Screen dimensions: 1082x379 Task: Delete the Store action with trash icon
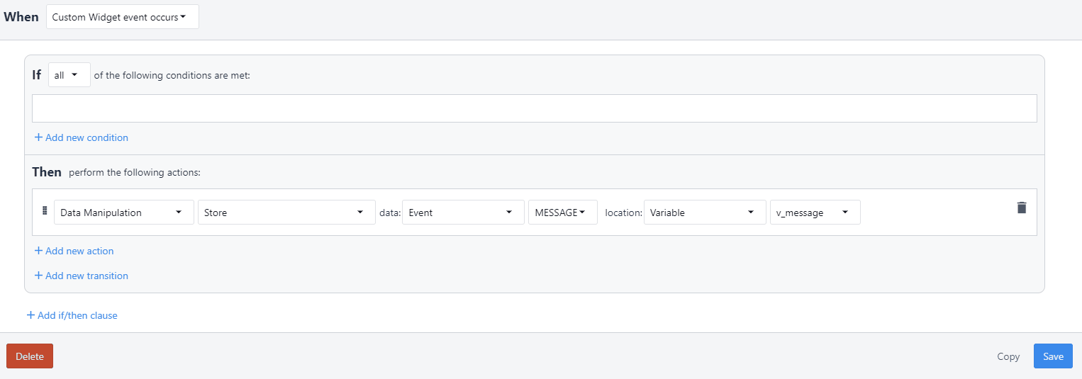click(x=1021, y=208)
